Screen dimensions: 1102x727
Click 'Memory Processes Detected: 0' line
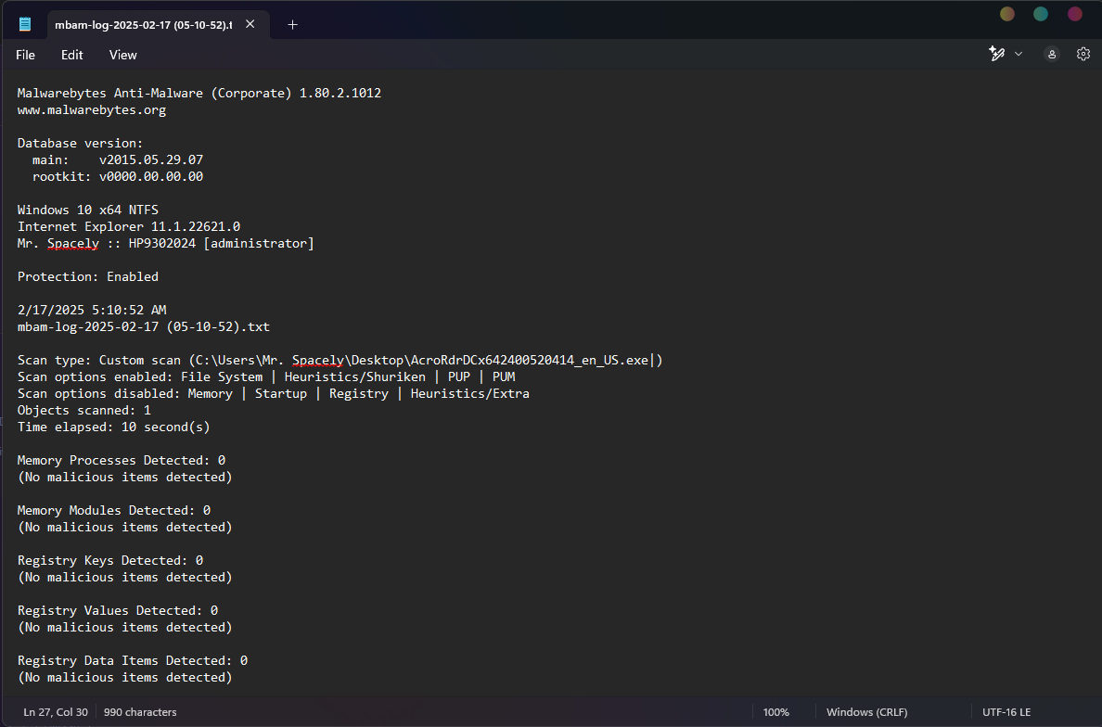(121, 460)
